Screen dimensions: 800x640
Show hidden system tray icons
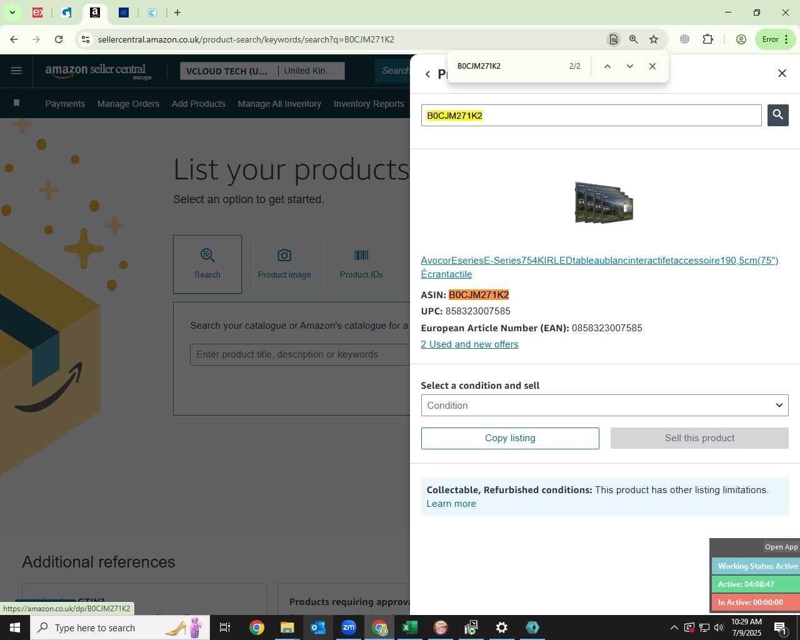point(674,627)
